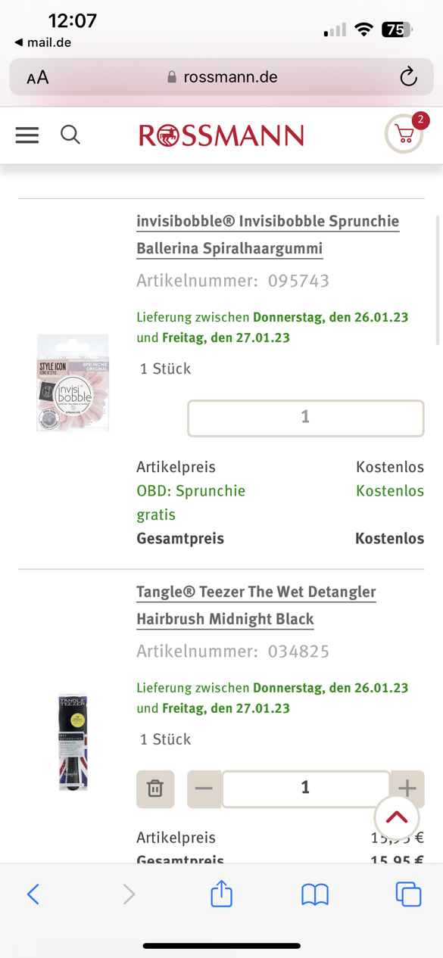Decrease Tangle Teezer quantity with minus
Viewport: 443px width, 958px height.
coord(204,789)
